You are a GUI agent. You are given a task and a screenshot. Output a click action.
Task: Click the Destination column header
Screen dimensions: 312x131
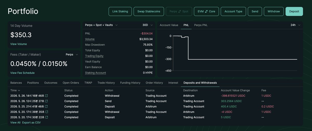click(190, 90)
